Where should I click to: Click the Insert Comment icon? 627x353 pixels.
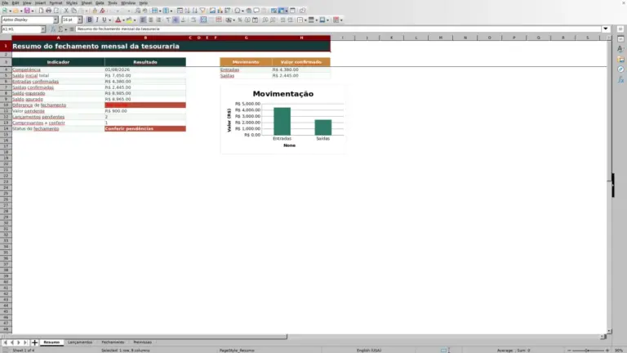pyautogui.click(x=256, y=11)
